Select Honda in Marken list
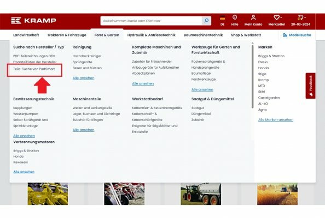Screen dimensions: 325x218 click(263, 68)
